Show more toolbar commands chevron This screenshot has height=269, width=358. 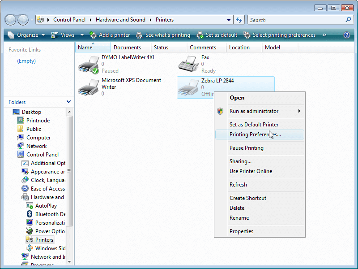tap(324, 35)
